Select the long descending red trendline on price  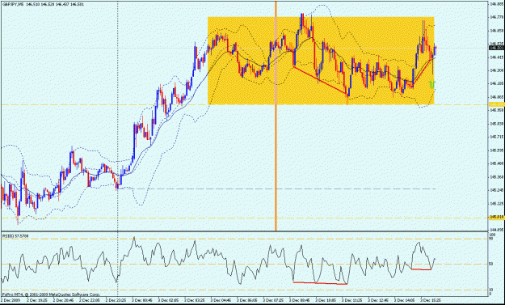tap(321, 81)
